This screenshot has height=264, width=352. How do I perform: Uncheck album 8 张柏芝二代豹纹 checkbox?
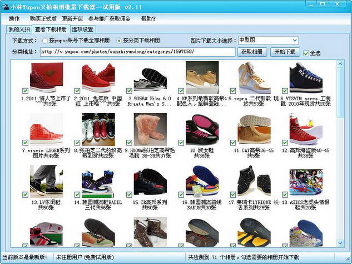[x=77, y=143]
